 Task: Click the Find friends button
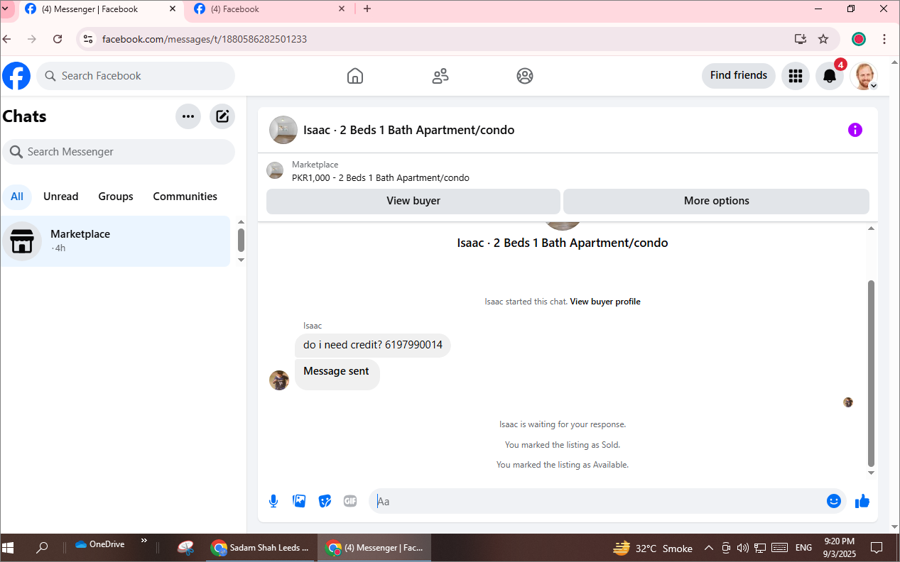tap(739, 75)
